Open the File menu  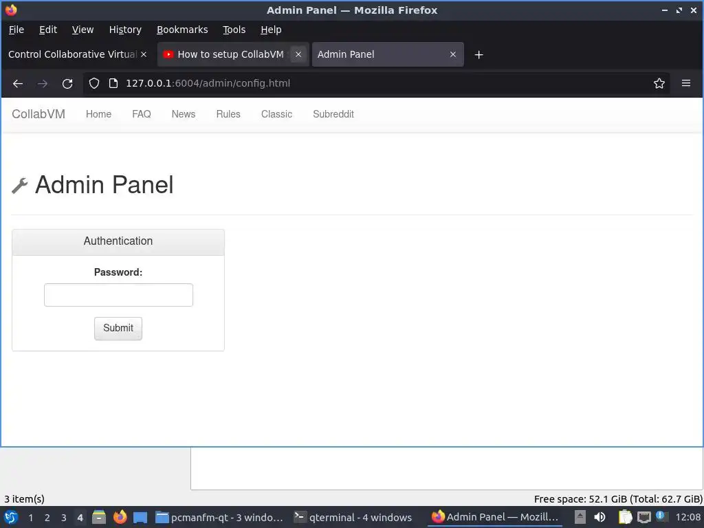click(16, 30)
